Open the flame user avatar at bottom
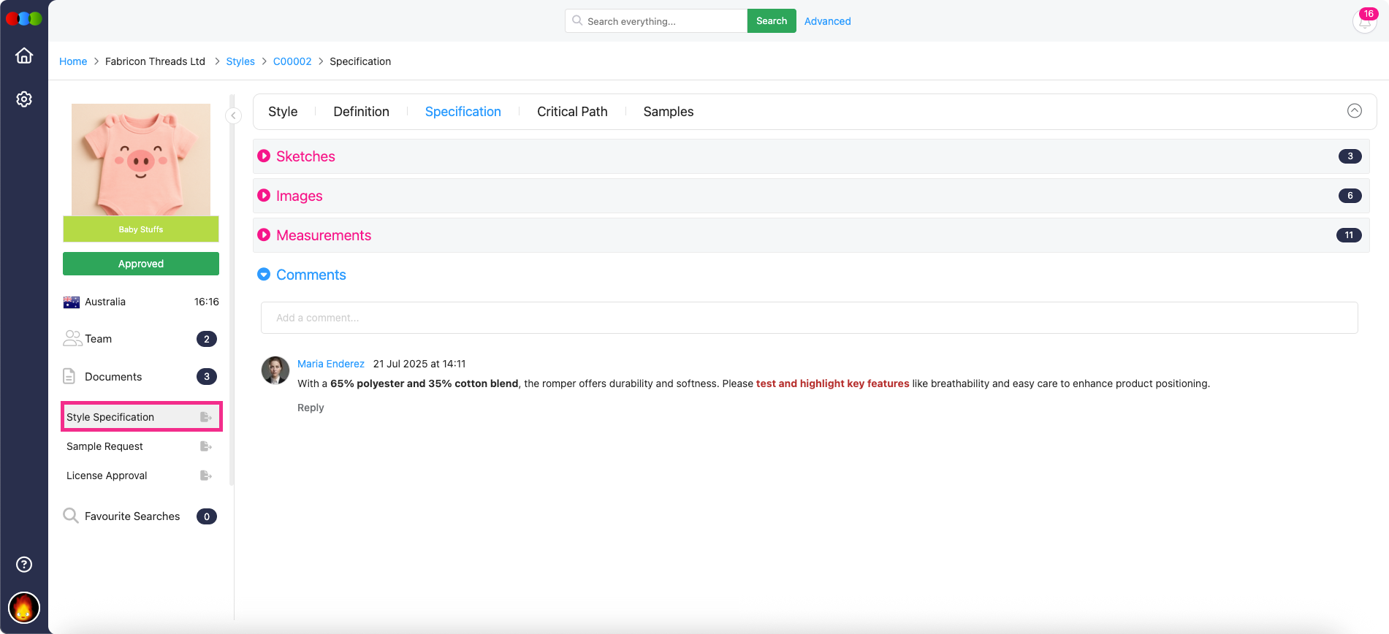The height and width of the screenshot is (634, 1389). 24,608
